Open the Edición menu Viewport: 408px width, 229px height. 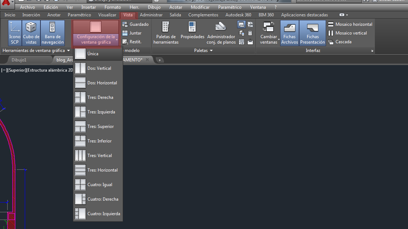coord(51,7)
